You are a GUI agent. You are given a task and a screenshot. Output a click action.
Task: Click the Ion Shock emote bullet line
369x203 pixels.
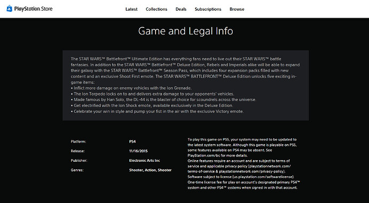(x=152, y=106)
